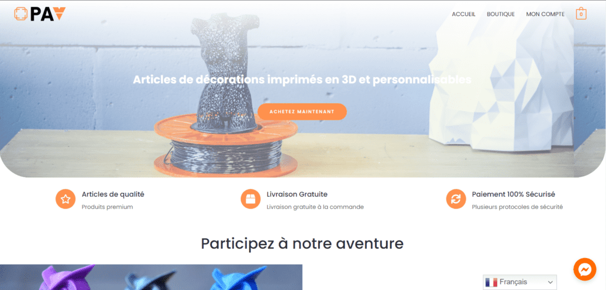Click the language selector chevron arrow
This screenshot has height=290, width=606.
click(x=550, y=283)
